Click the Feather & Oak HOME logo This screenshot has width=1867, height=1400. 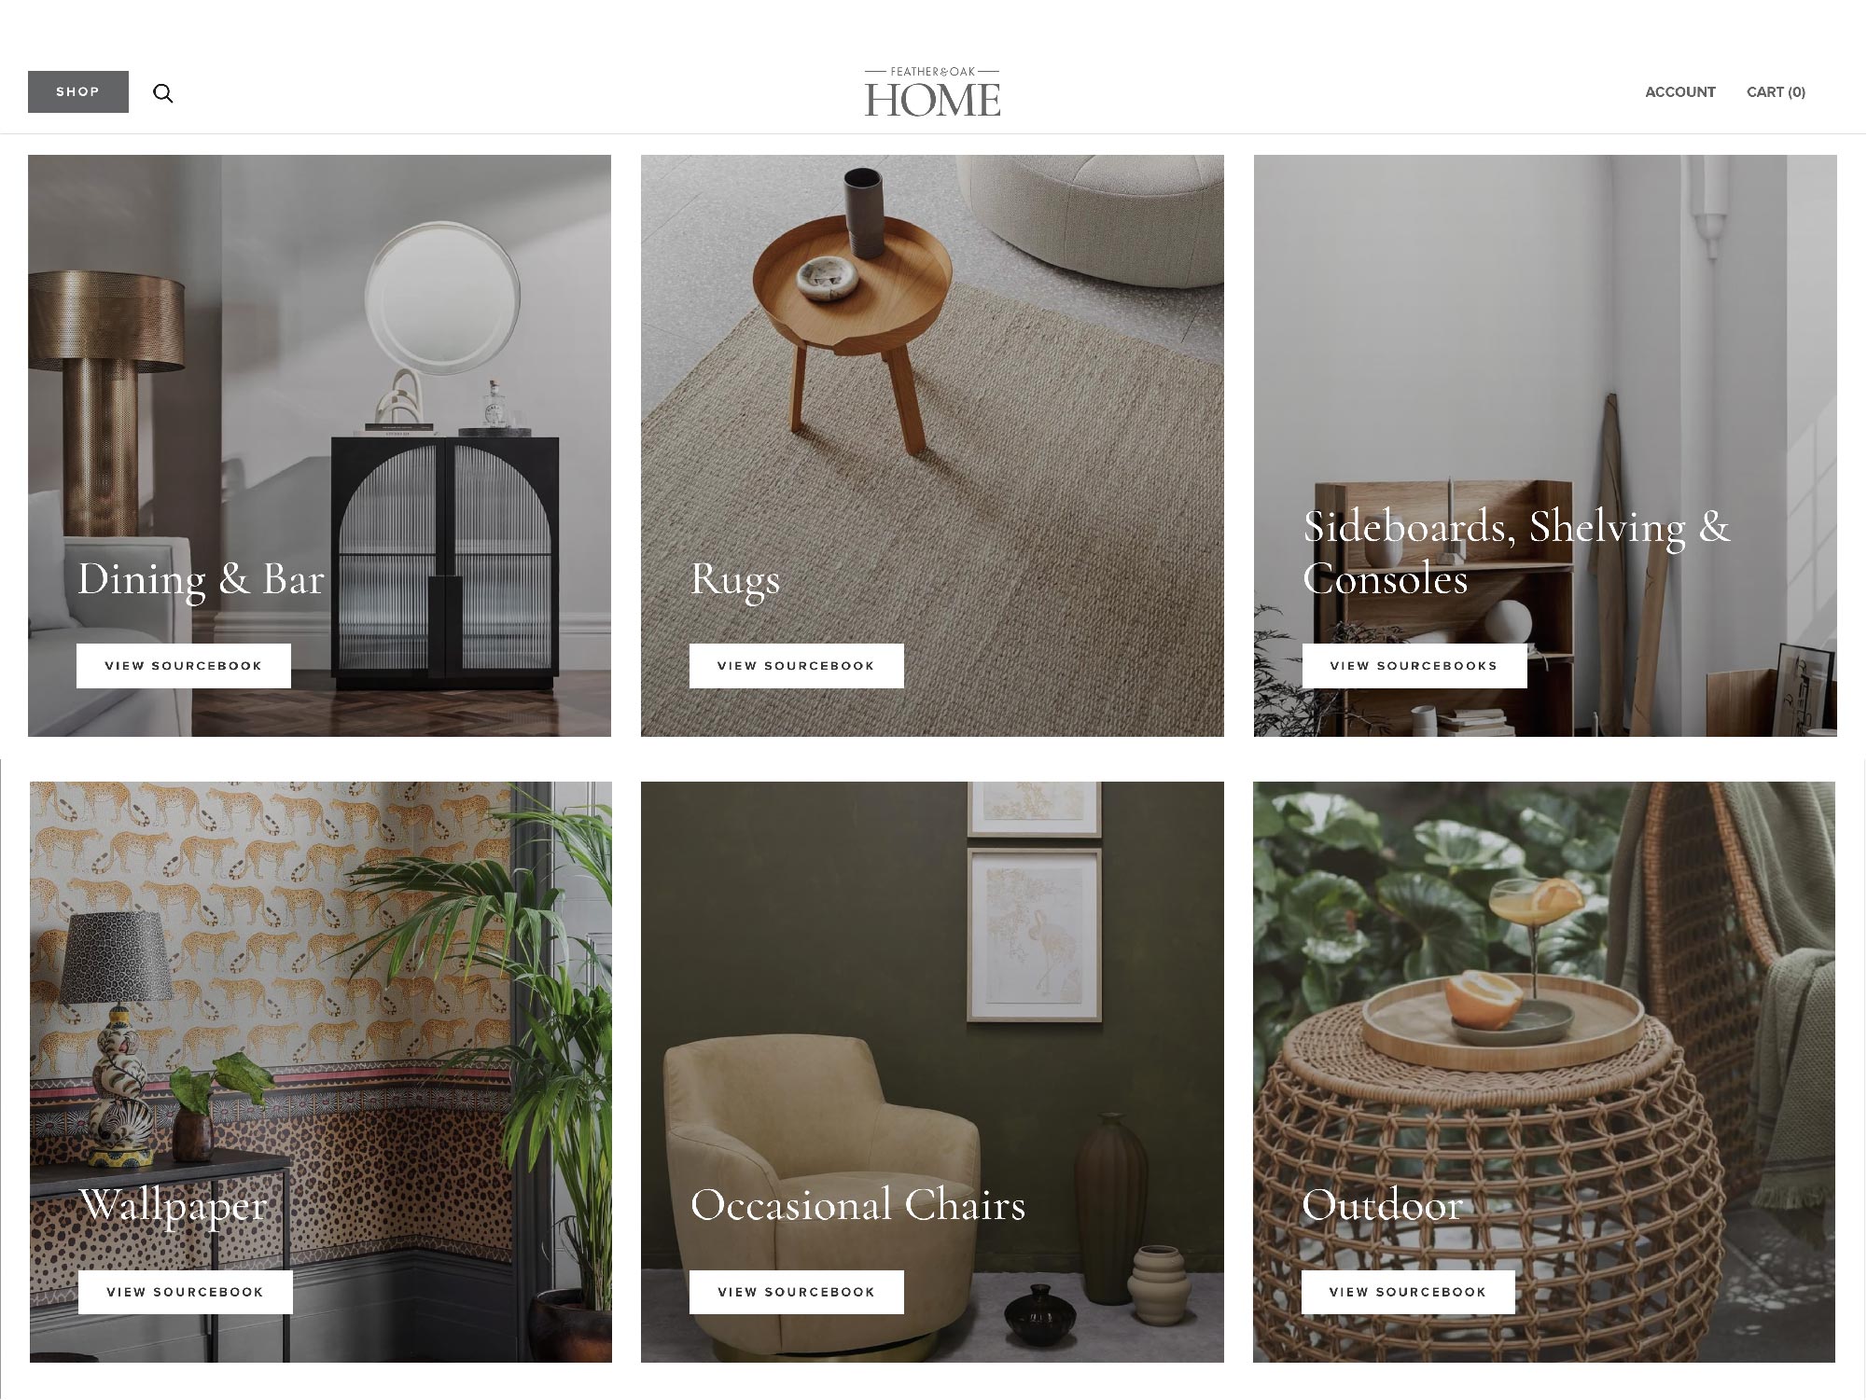(932, 92)
